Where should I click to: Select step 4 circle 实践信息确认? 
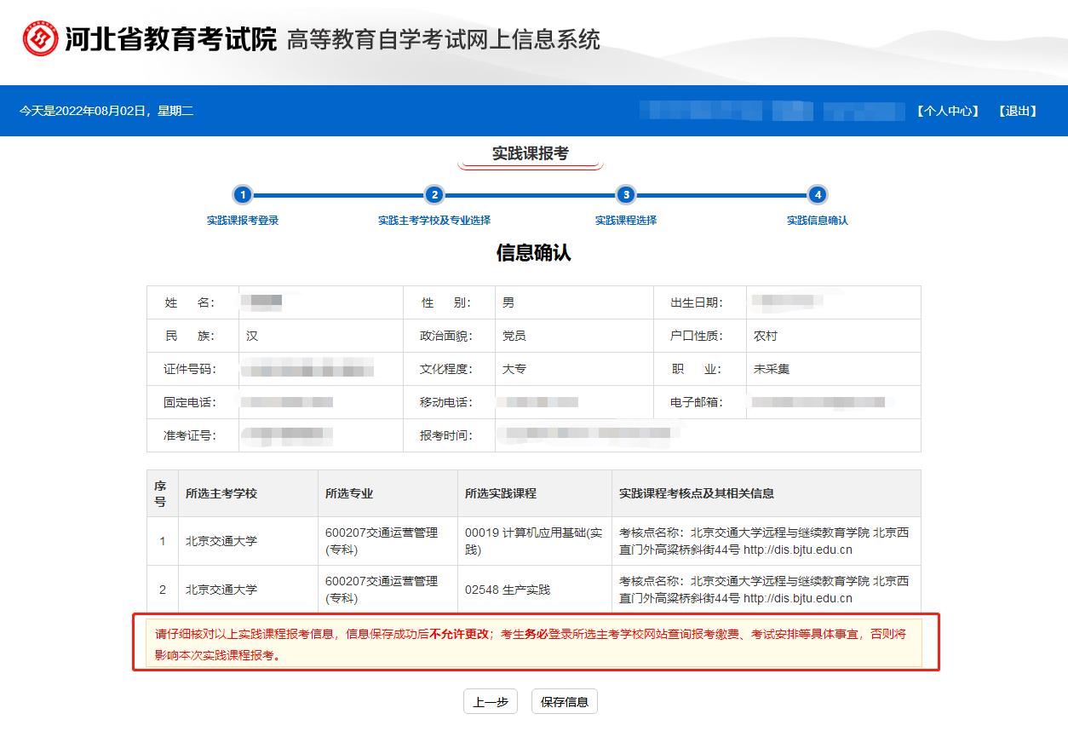[818, 195]
